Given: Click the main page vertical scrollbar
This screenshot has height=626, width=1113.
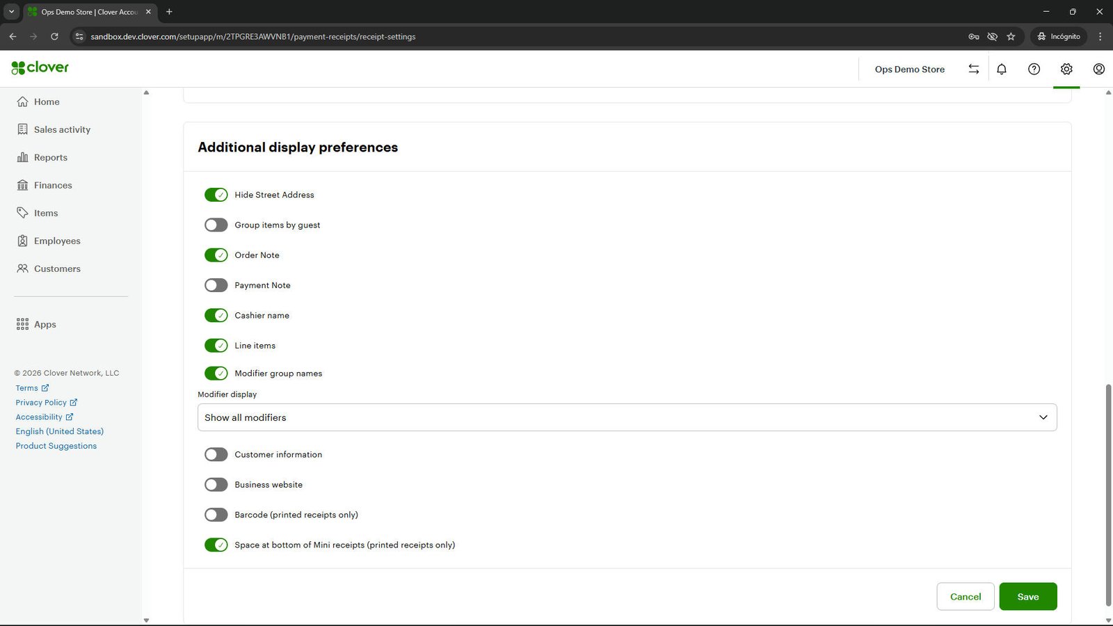Looking at the screenshot, I should pos(1108,495).
